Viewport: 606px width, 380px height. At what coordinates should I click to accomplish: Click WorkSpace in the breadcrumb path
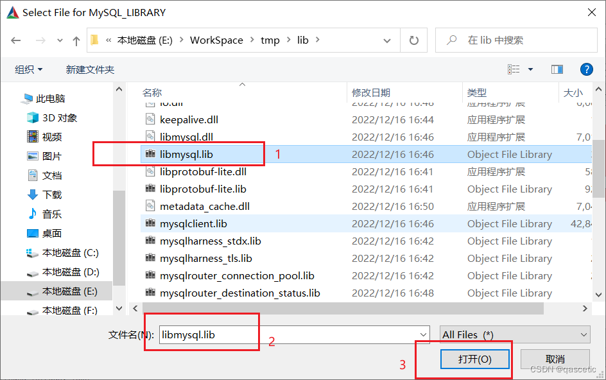click(x=217, y=40)
